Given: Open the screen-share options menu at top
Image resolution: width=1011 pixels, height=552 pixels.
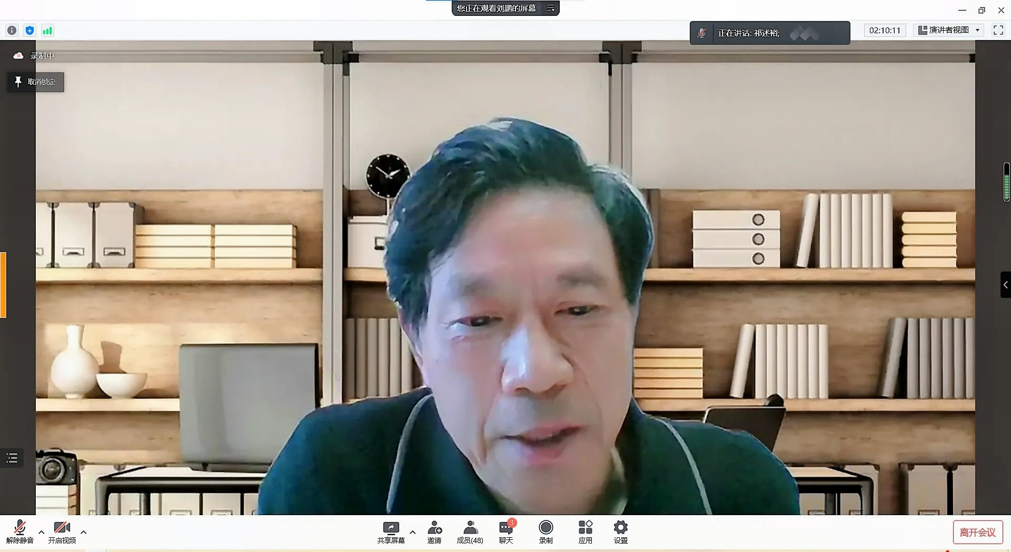Looking at the screenshot, I should tap(551, 8).
